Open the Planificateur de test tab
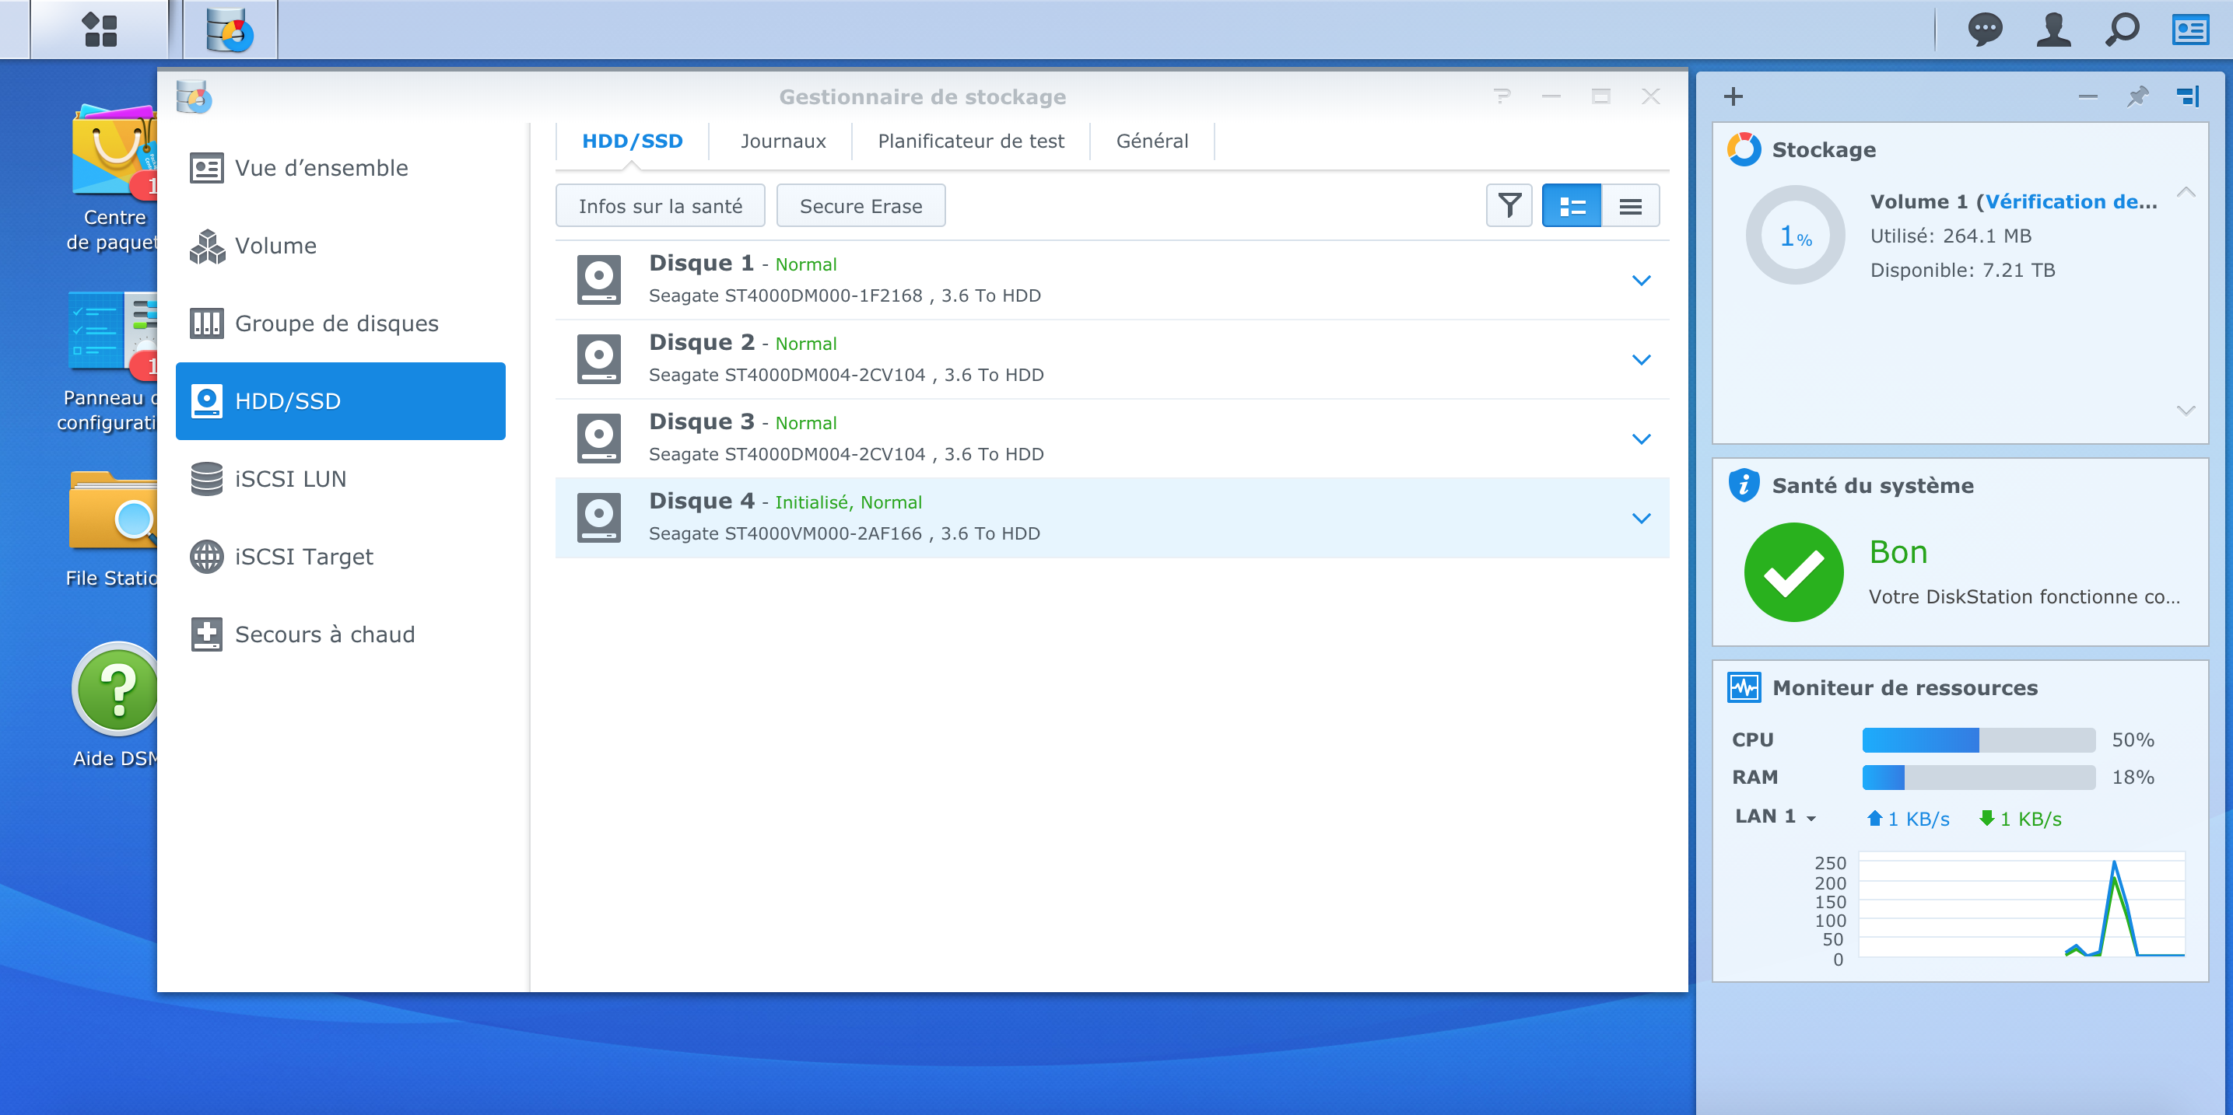The width and height of the screenshot is (2233, 1115). 971,142
